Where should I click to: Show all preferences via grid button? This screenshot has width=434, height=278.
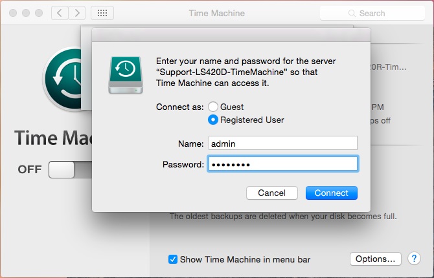[102, 13]
